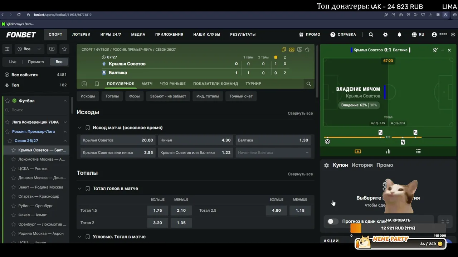
Task: Click the Поиск sidebar search field
Action: point(36,110)
